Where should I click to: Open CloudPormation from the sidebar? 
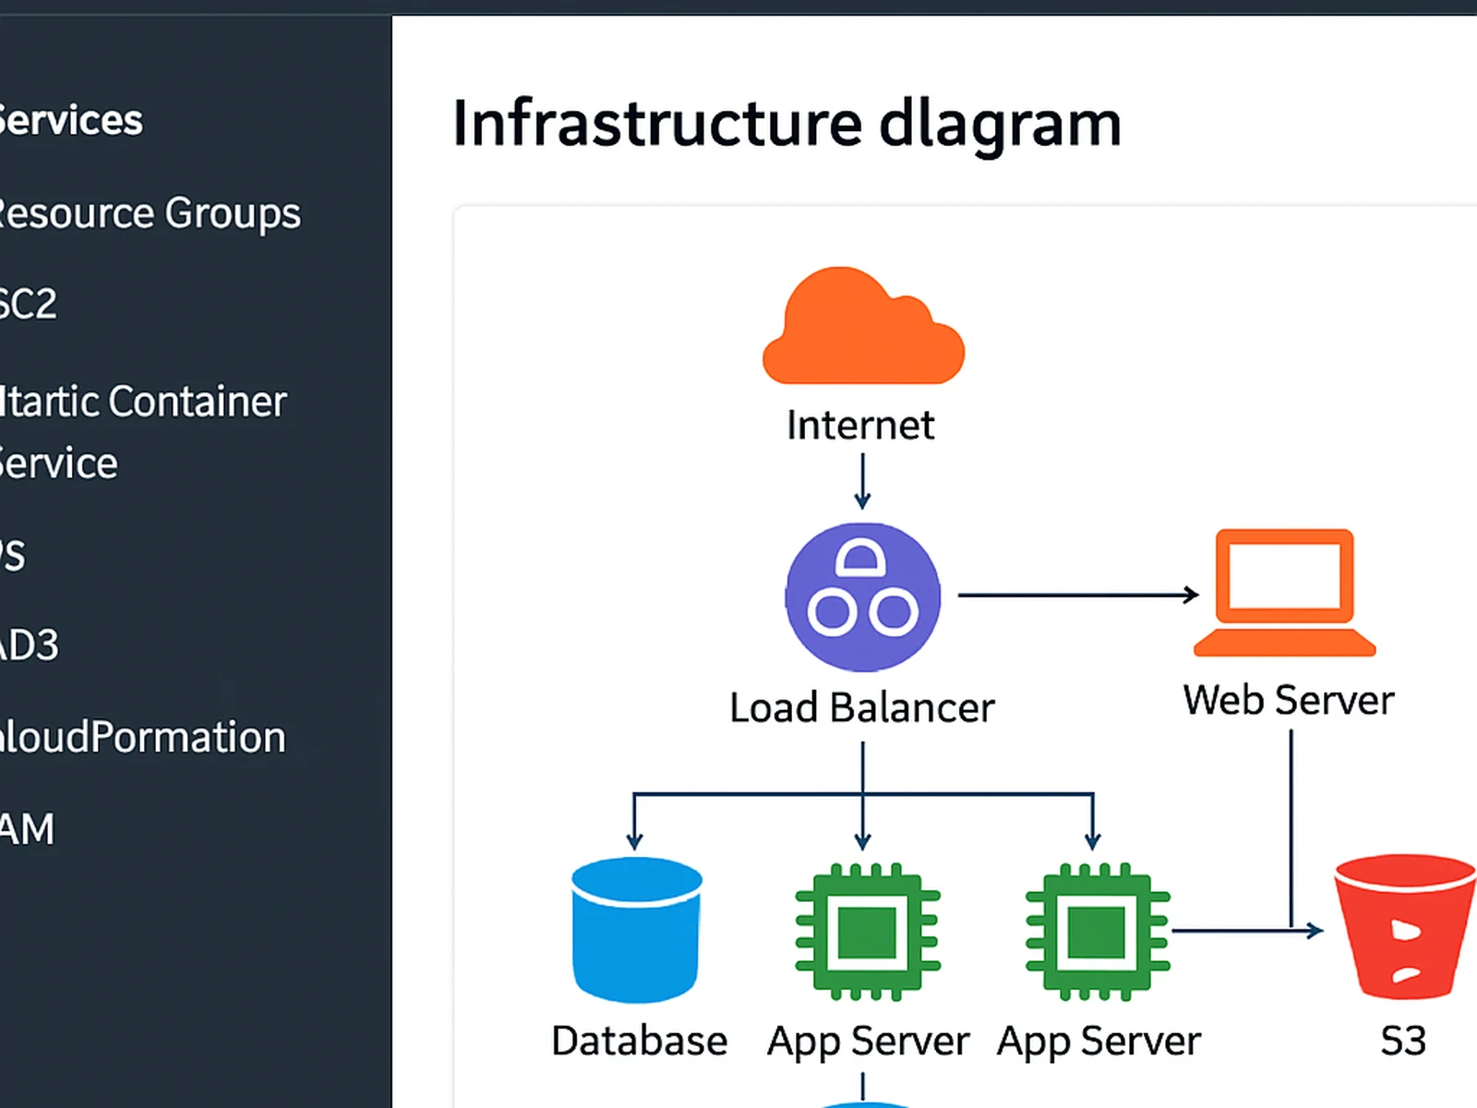click(x=141, y=736)
